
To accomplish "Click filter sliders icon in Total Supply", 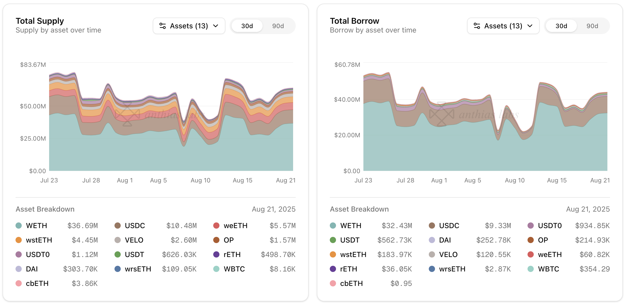I will pyautogui.click(x=163, y=26).
